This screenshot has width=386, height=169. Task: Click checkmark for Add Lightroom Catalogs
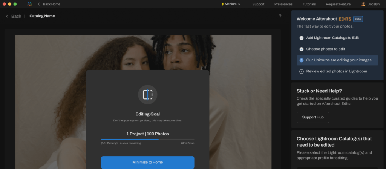pos(301,38)
